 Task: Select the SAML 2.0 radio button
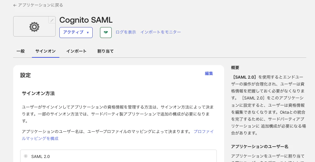(26, 156)
